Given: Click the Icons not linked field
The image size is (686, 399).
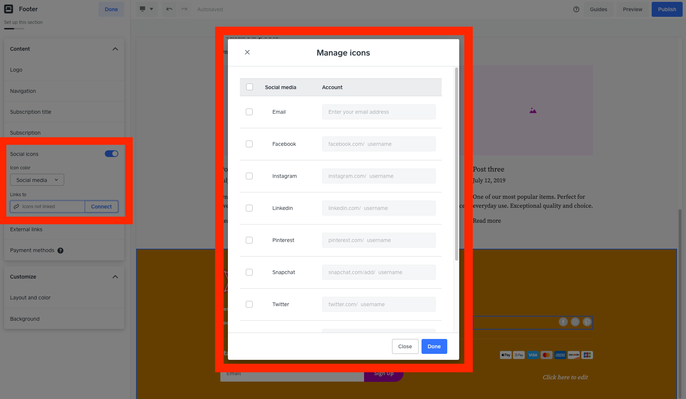Looking at the screenshot, I should coord(47,207).
